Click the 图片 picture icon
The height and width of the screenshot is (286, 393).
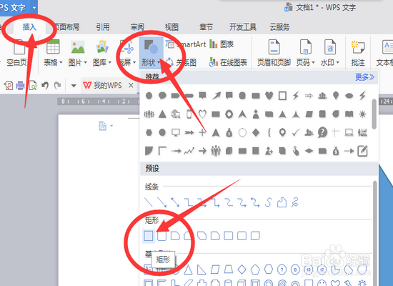tap(78, 47)
